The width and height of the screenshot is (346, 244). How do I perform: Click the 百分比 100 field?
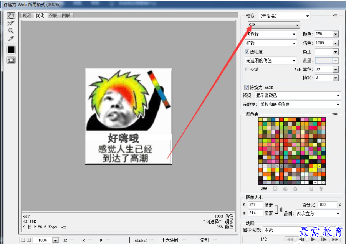click(328, 205)
